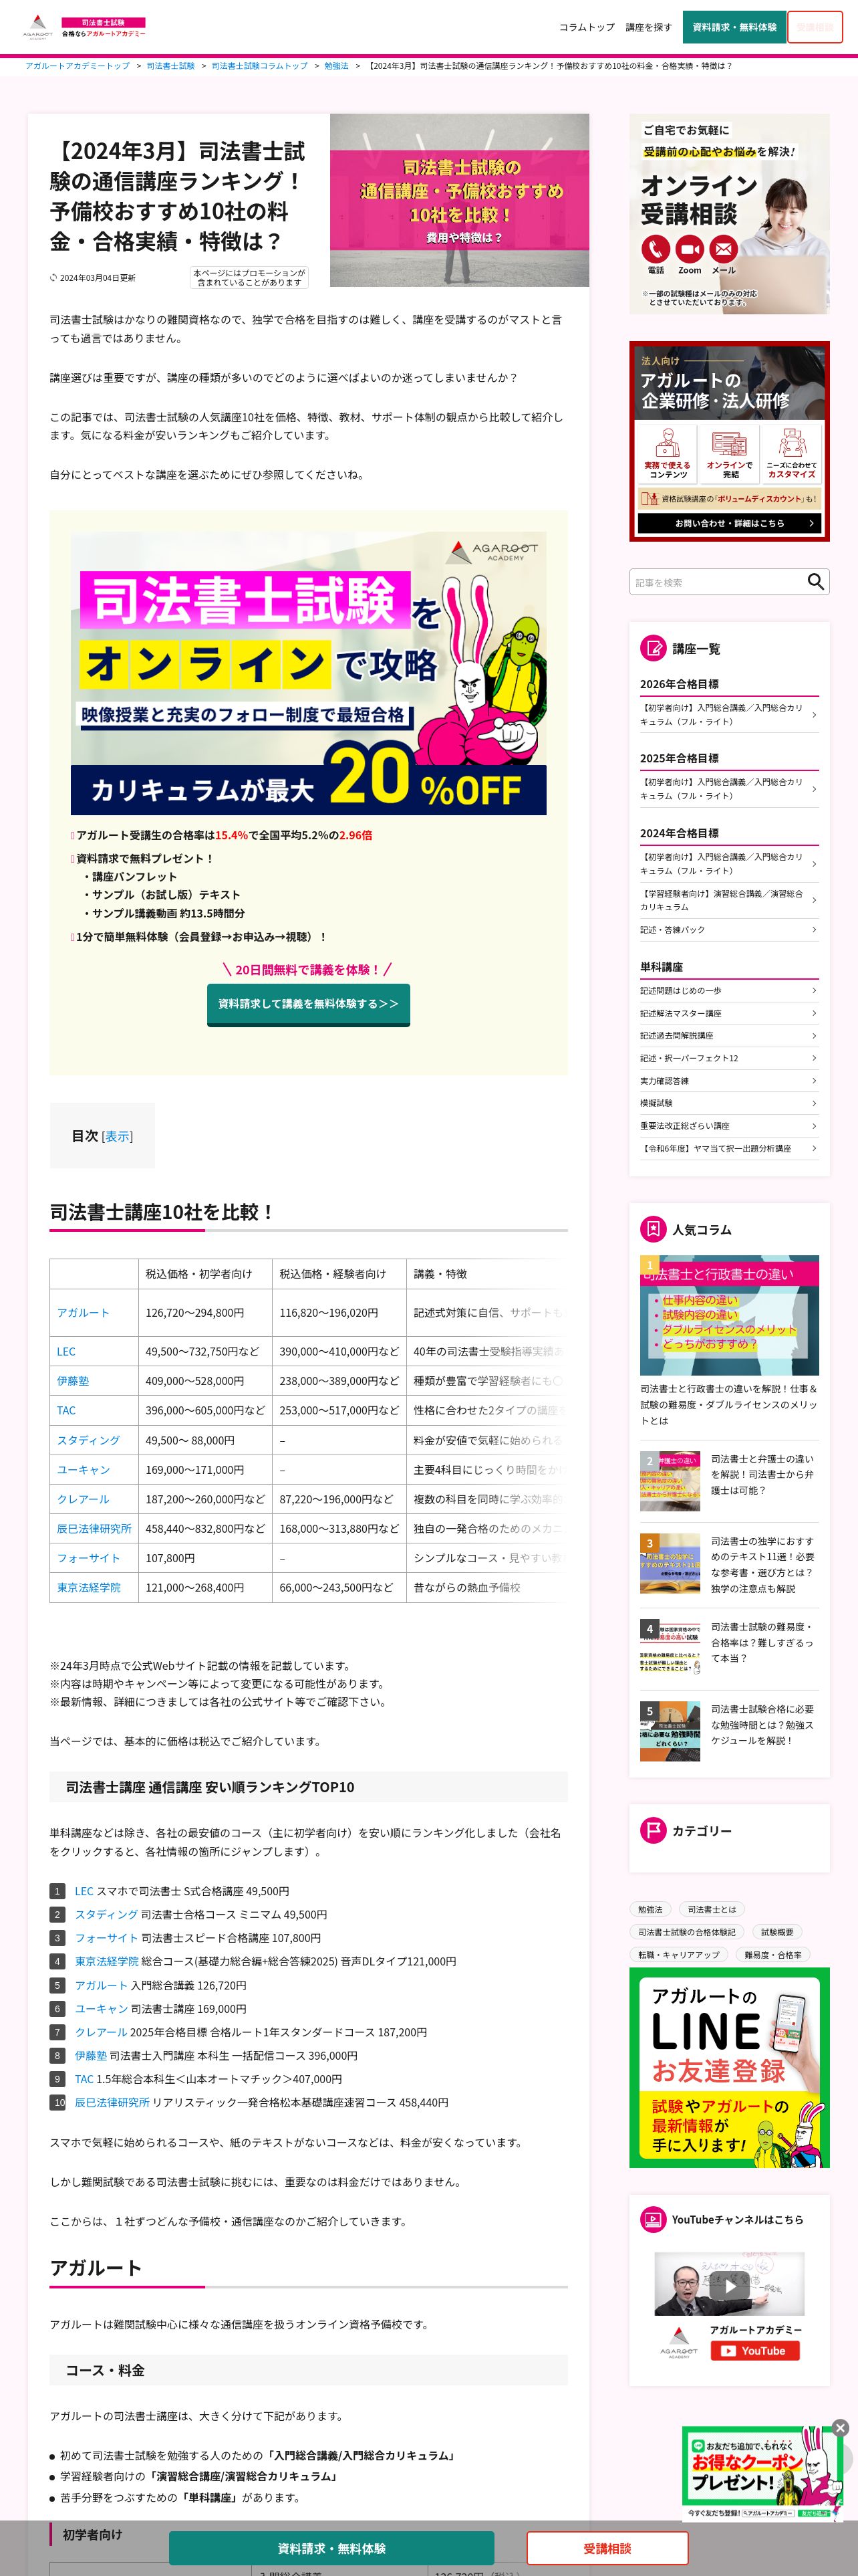Click 資料請求して講義を無料体験する button

click(307, 1004)
